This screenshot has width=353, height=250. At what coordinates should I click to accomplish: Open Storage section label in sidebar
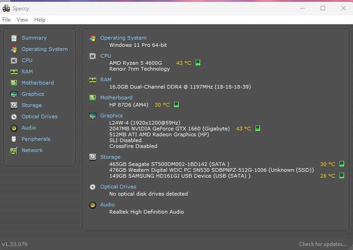click(x=31, y=105)
